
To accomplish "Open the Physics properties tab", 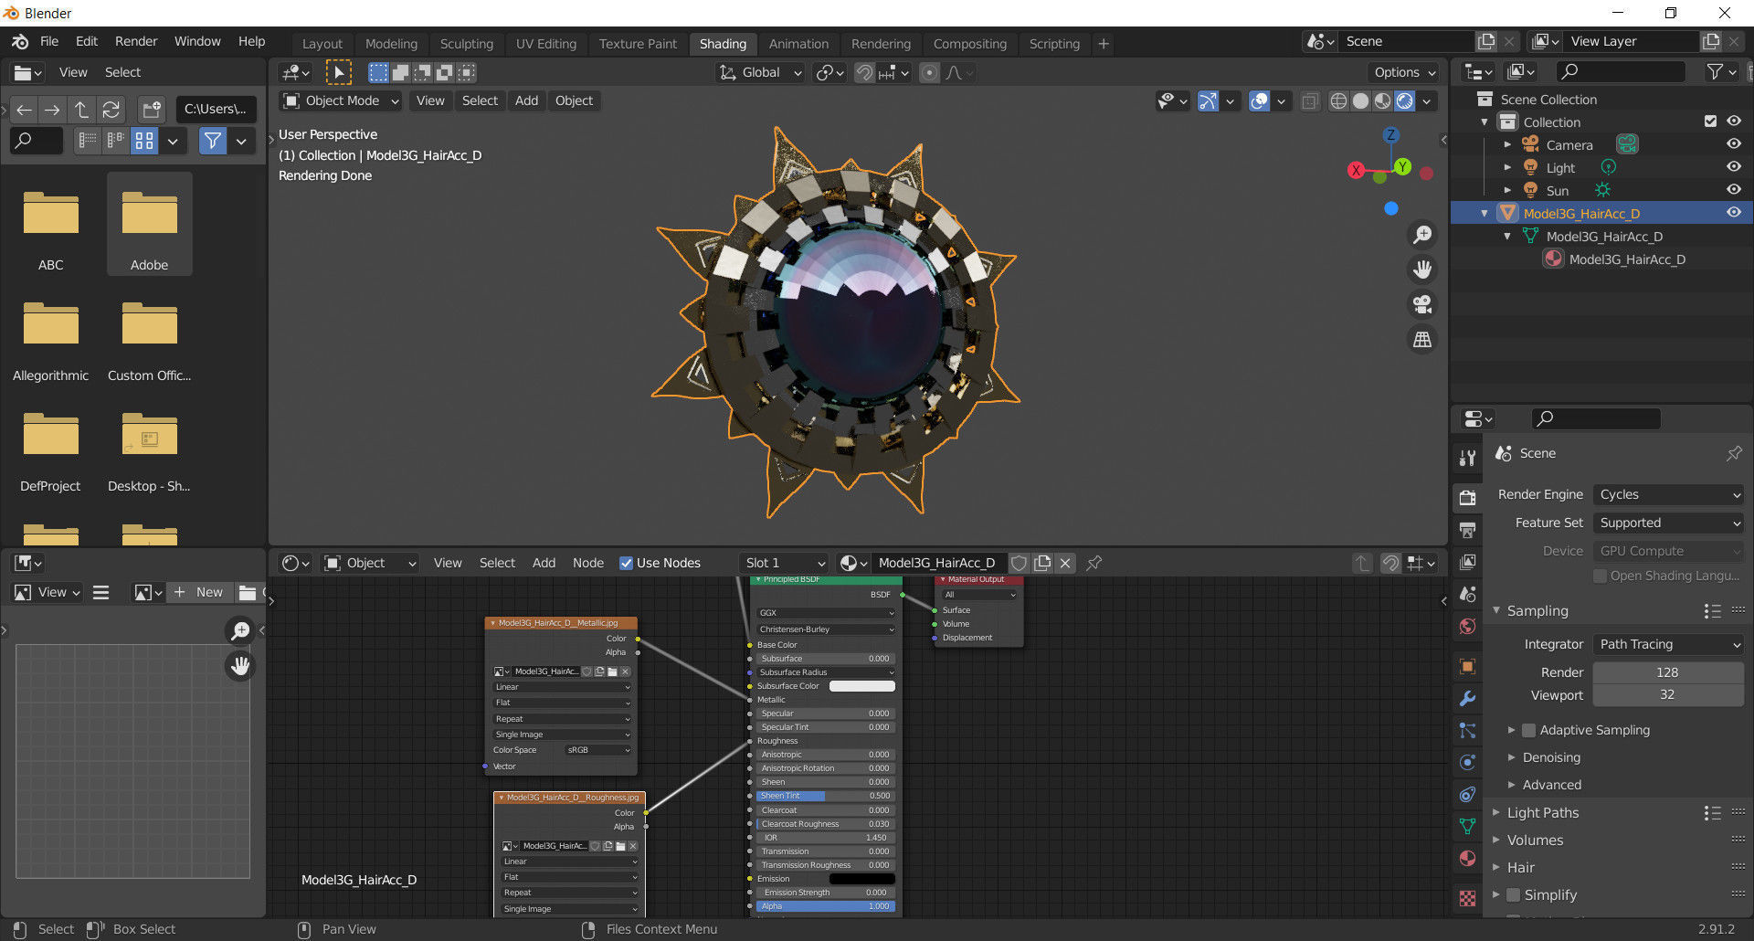I will (1467, 763).
